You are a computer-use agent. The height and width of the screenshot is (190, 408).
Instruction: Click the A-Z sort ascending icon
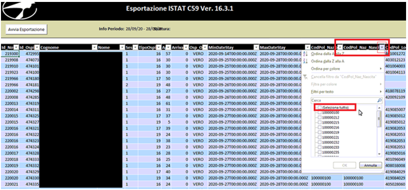305,54
